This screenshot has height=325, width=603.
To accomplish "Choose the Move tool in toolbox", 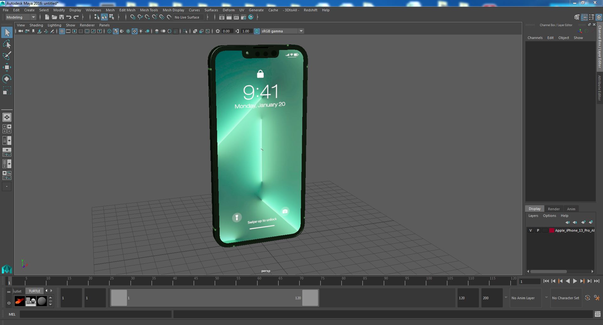I will pos(7,67).
